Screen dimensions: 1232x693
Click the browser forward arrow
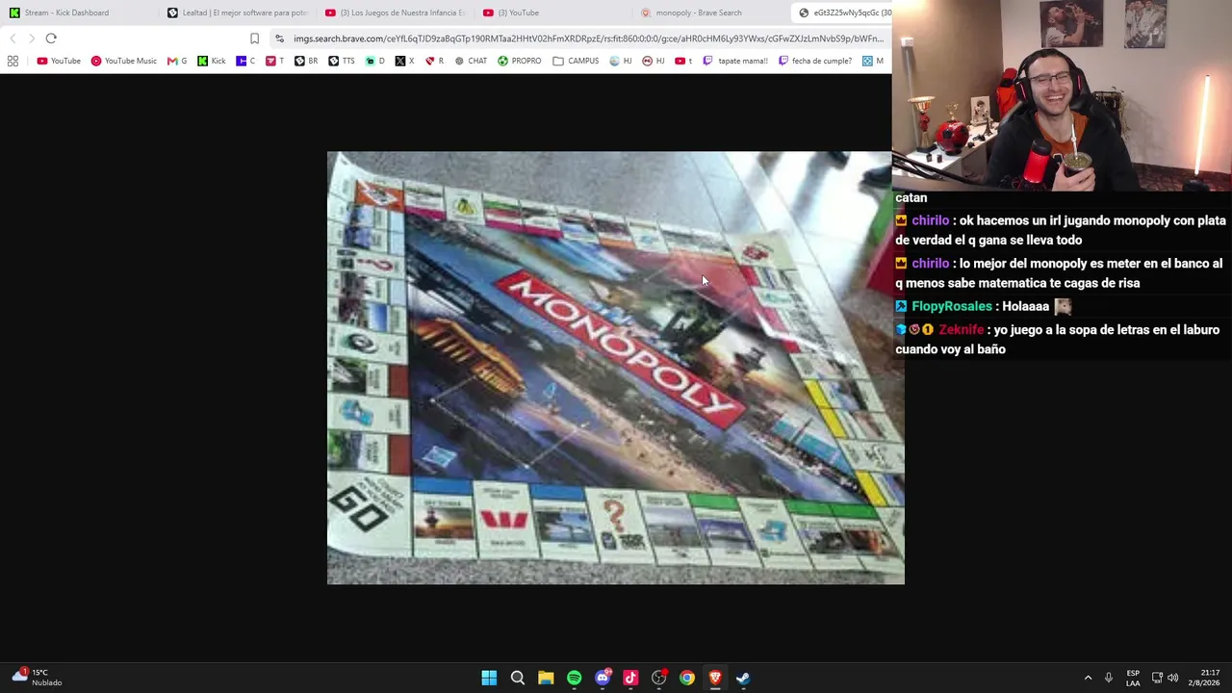pos(32,38)
